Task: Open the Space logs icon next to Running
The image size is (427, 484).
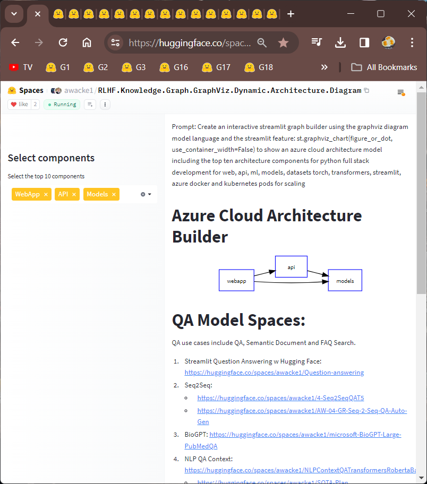Action: click(90, 105)
